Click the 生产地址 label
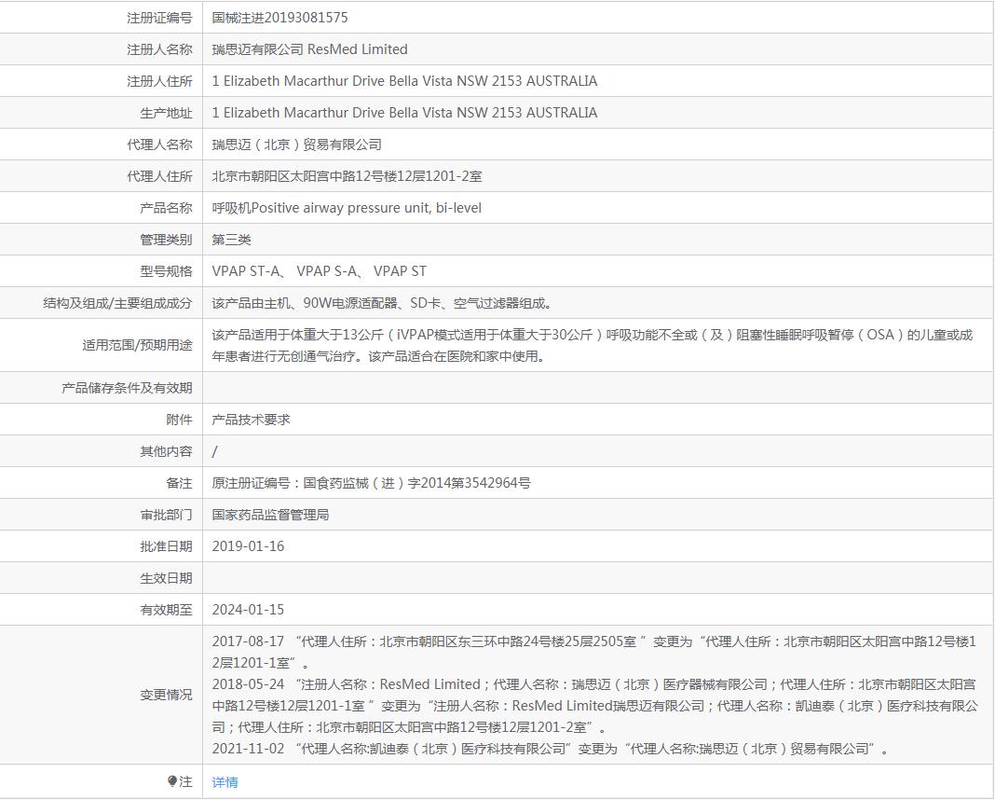Screen dimensions: 995x800 [x=166, y=113]
